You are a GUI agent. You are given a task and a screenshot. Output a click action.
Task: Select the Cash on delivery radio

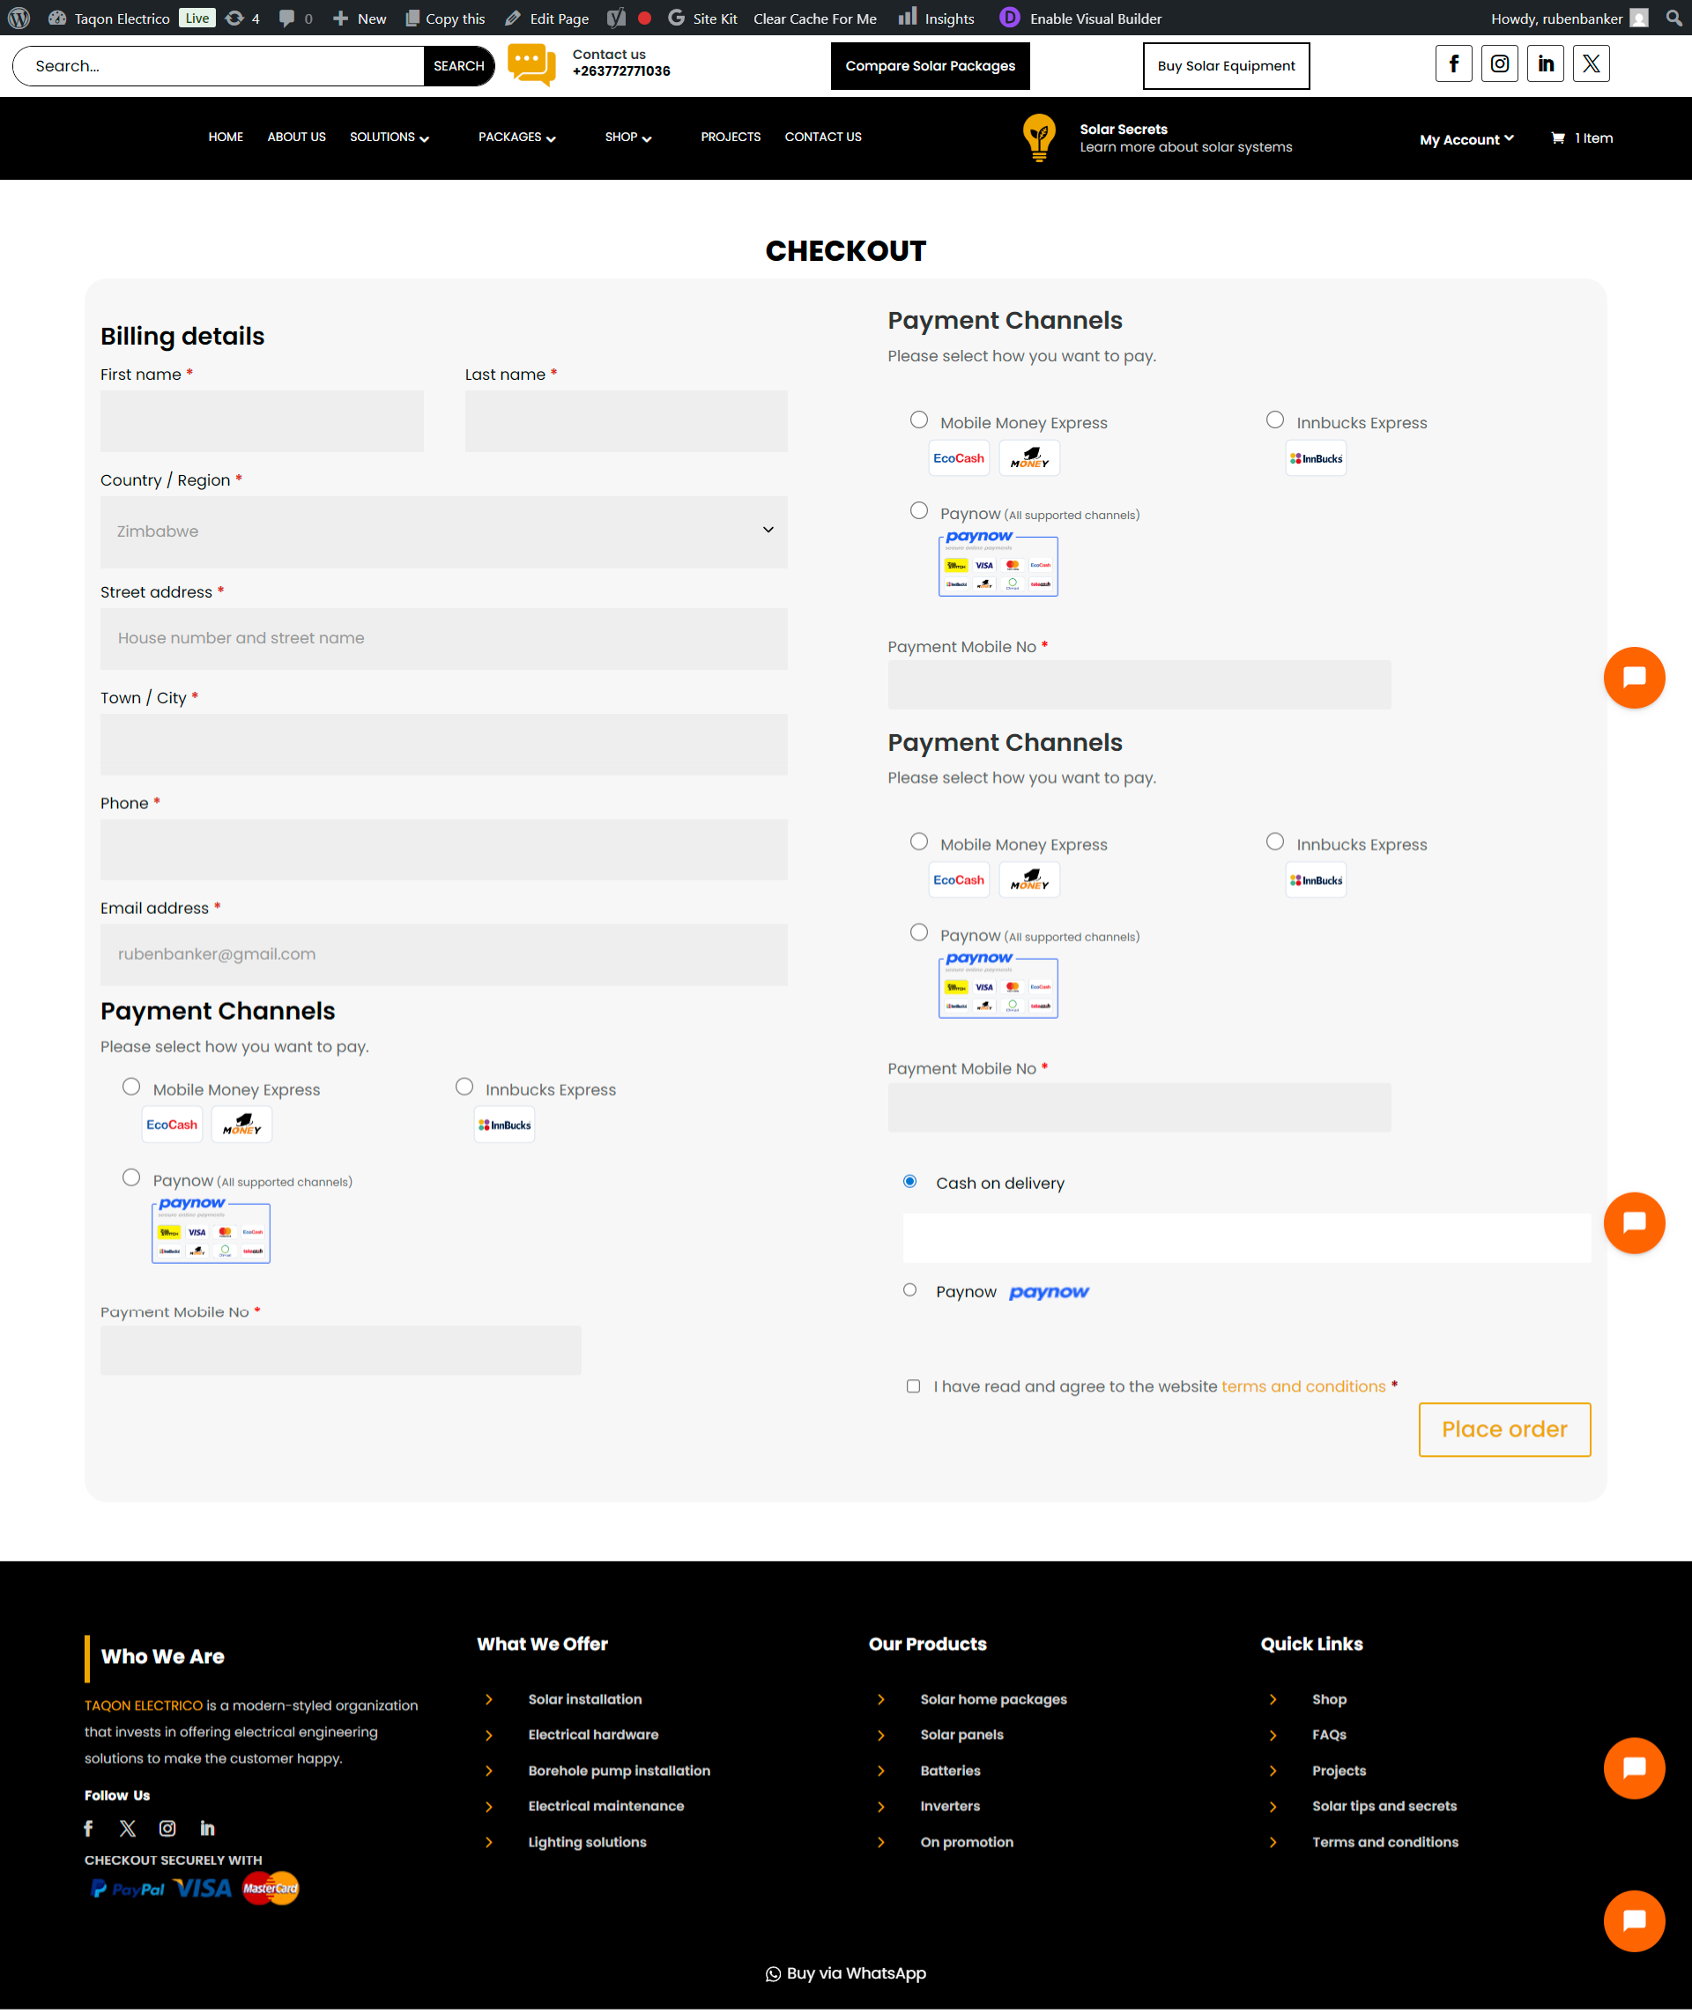coord(909,1182)
